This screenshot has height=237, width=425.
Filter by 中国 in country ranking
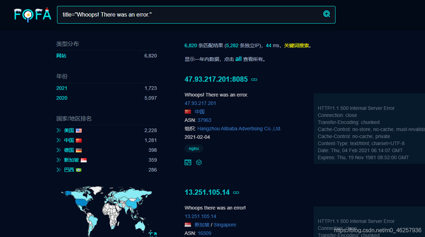[69, 140]
